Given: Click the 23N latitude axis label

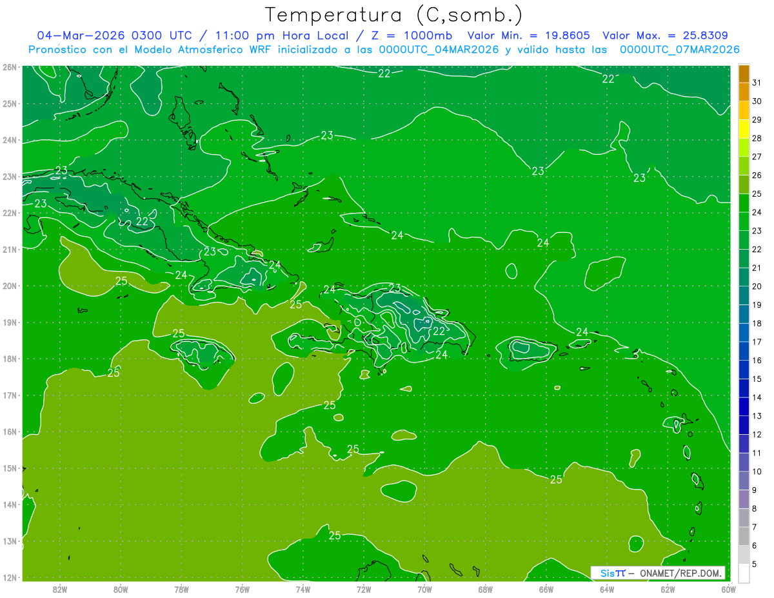Looking at the screenshot, I should (x=9, y=176).
